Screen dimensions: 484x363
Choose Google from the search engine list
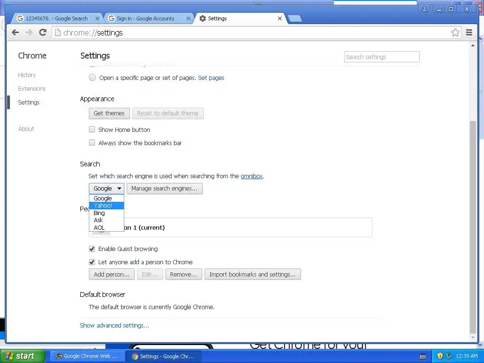(x=106, y=198)
